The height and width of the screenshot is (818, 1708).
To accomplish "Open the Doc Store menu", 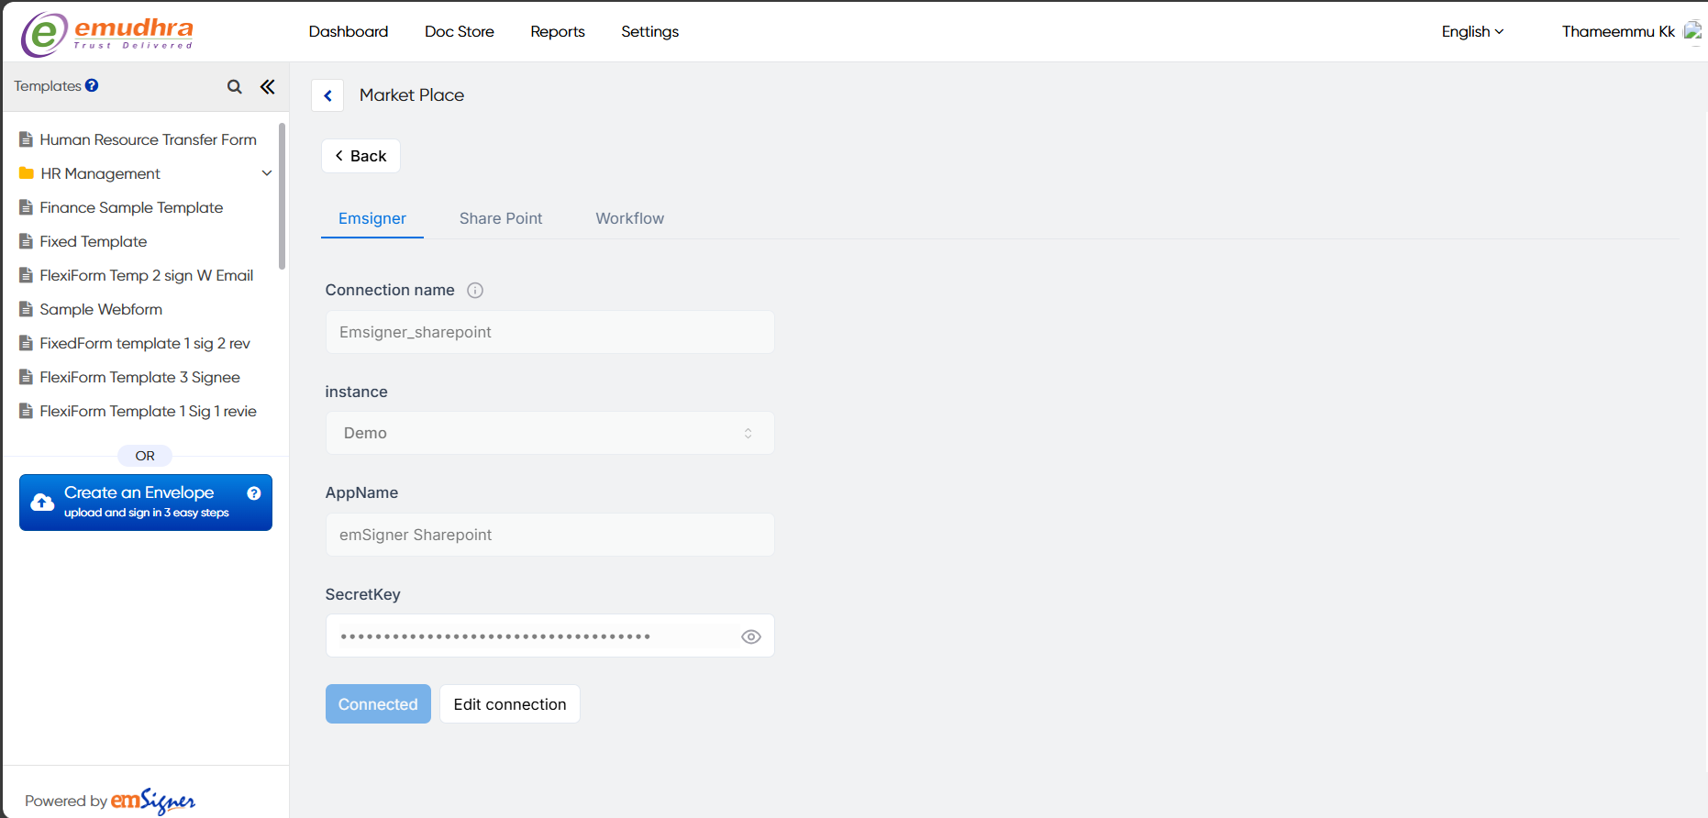I will click(x=459, y=31).
